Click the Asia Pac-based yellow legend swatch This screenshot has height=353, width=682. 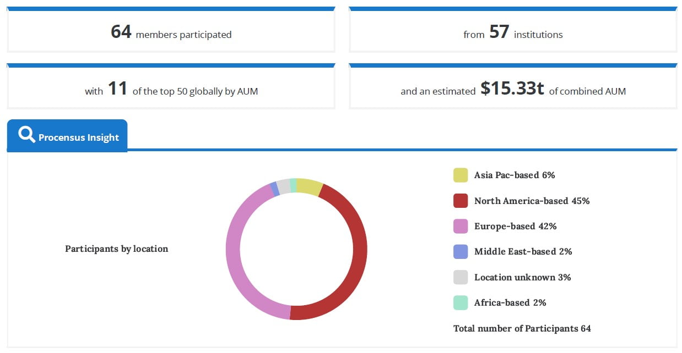[461, 175]
